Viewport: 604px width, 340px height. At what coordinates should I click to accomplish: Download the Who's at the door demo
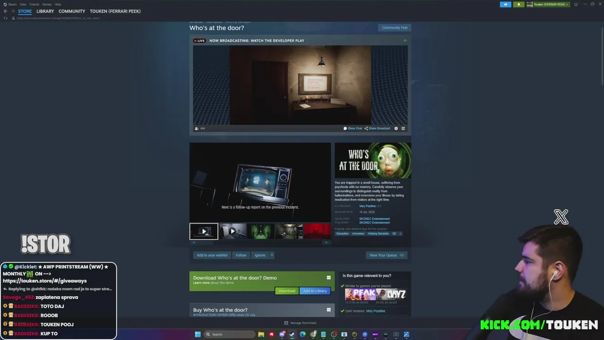pyautogui.click(x=286, y=291)
